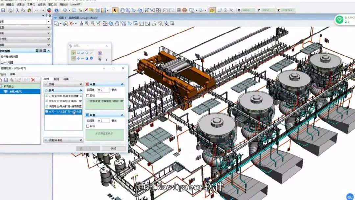
Task: Select the Zoom In tool in view toolbar
Action: click(87, 24)
